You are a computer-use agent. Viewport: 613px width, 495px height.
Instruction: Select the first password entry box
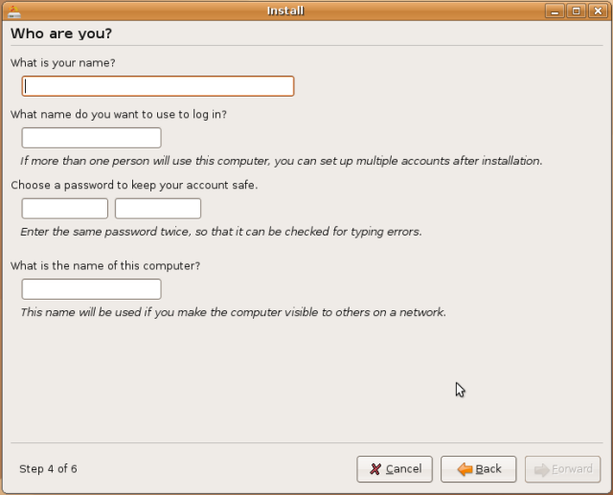(64, 209)
